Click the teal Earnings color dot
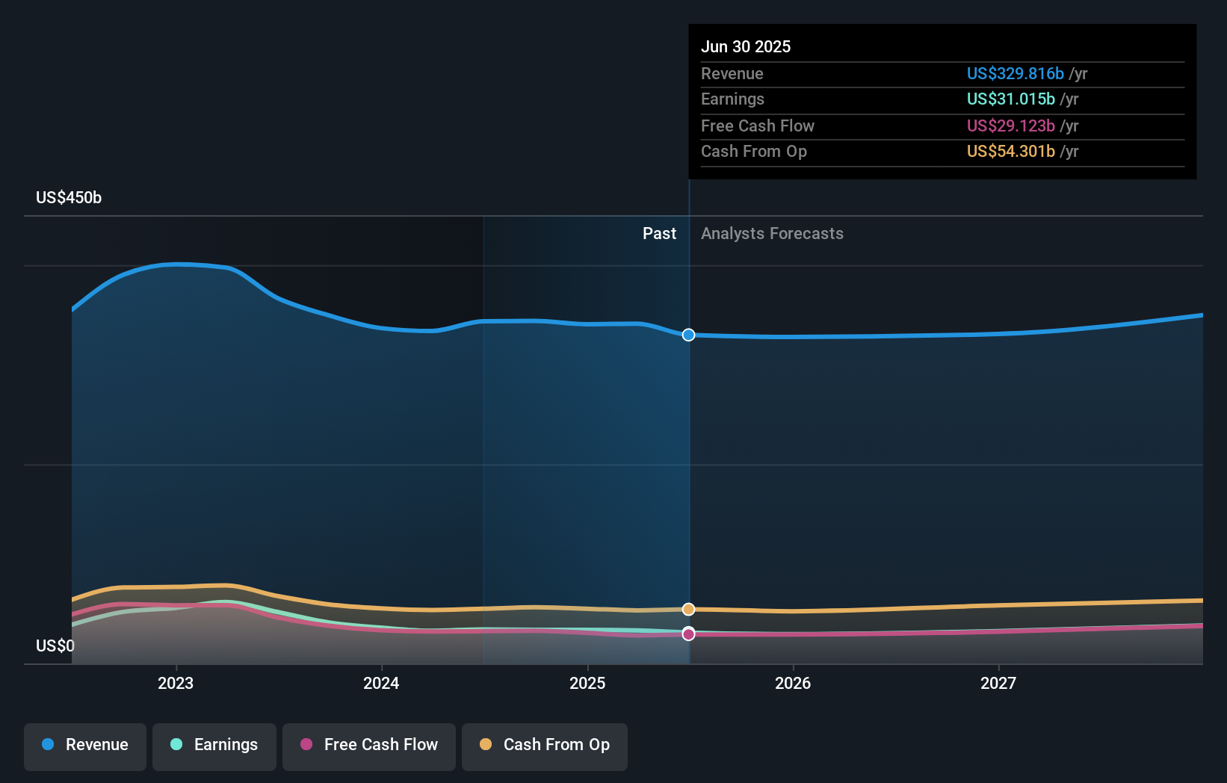Screen dimensions: 1227x783 coord(176,745)
